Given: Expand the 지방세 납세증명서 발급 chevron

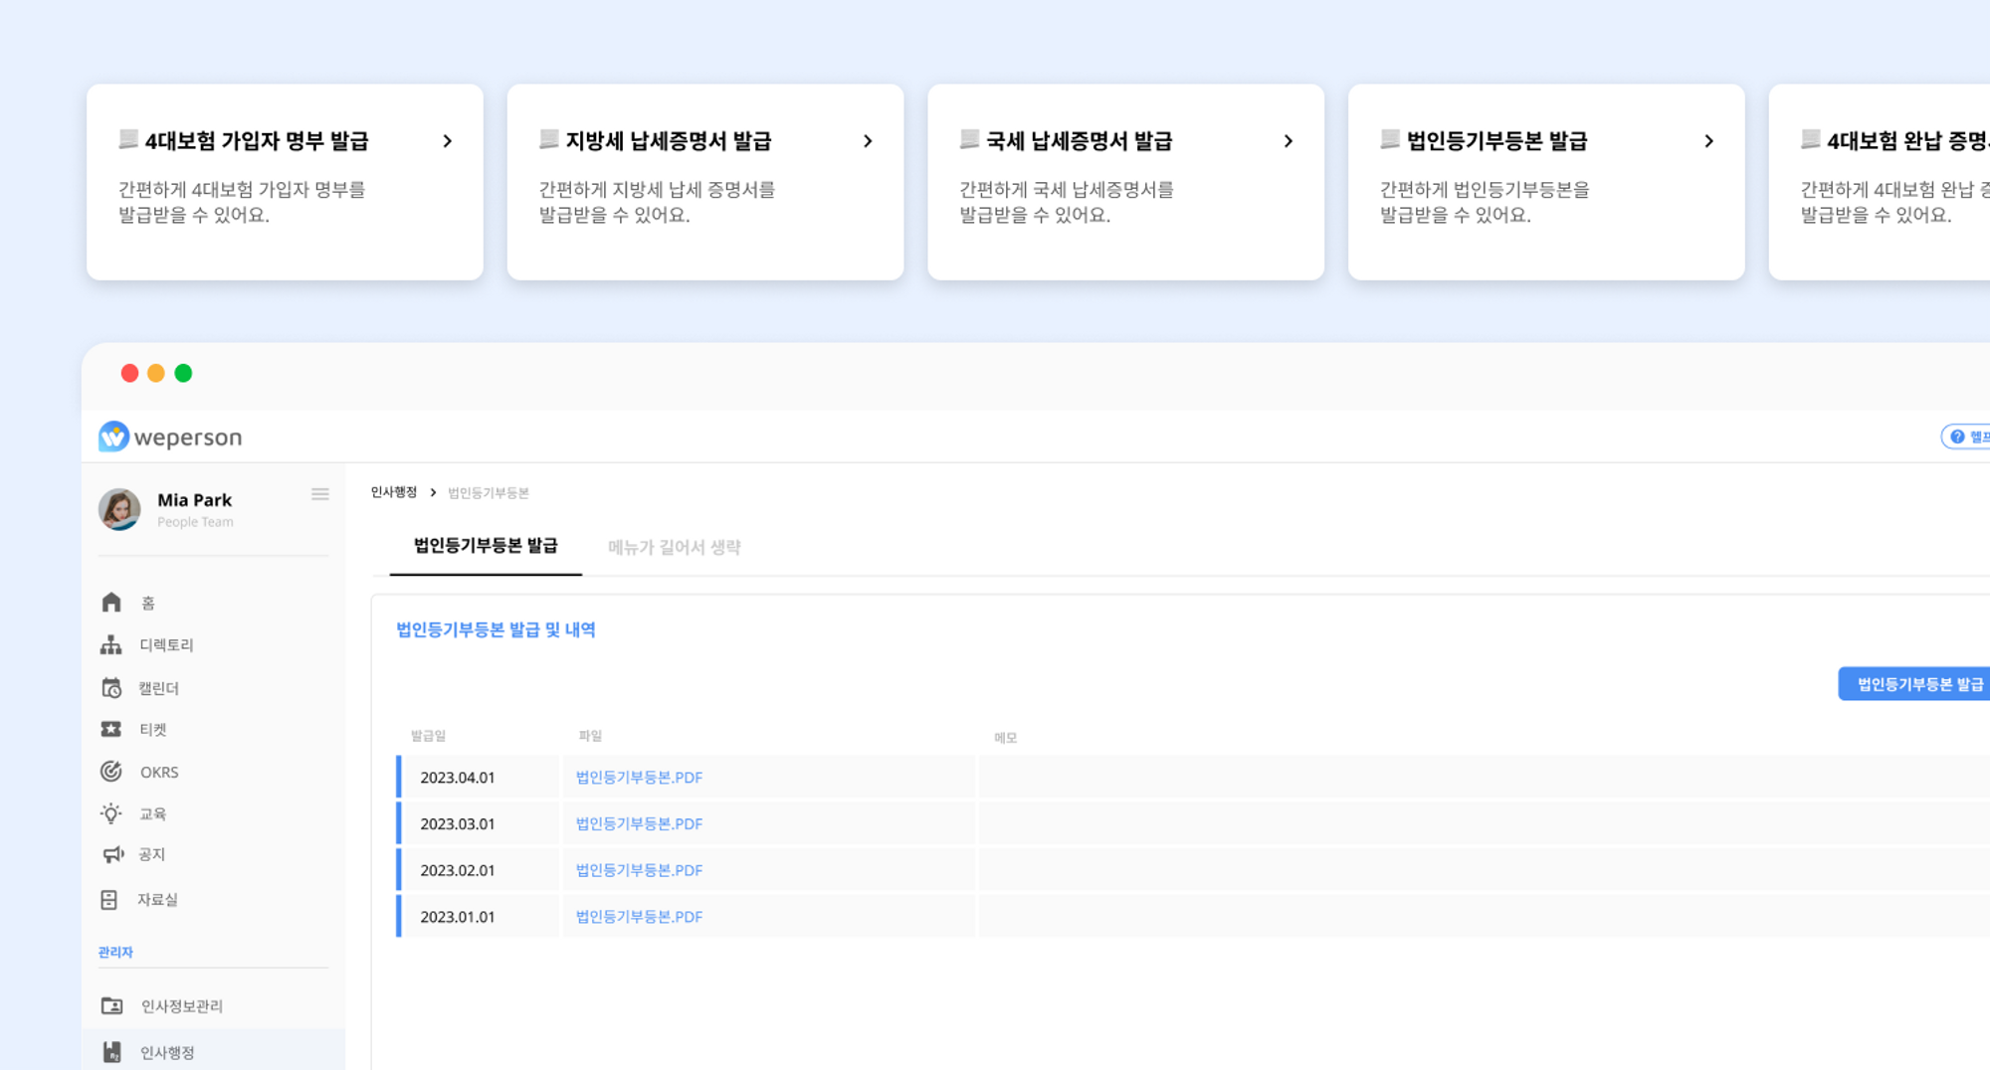Looking at the screenshot, I should click(868, 141).
